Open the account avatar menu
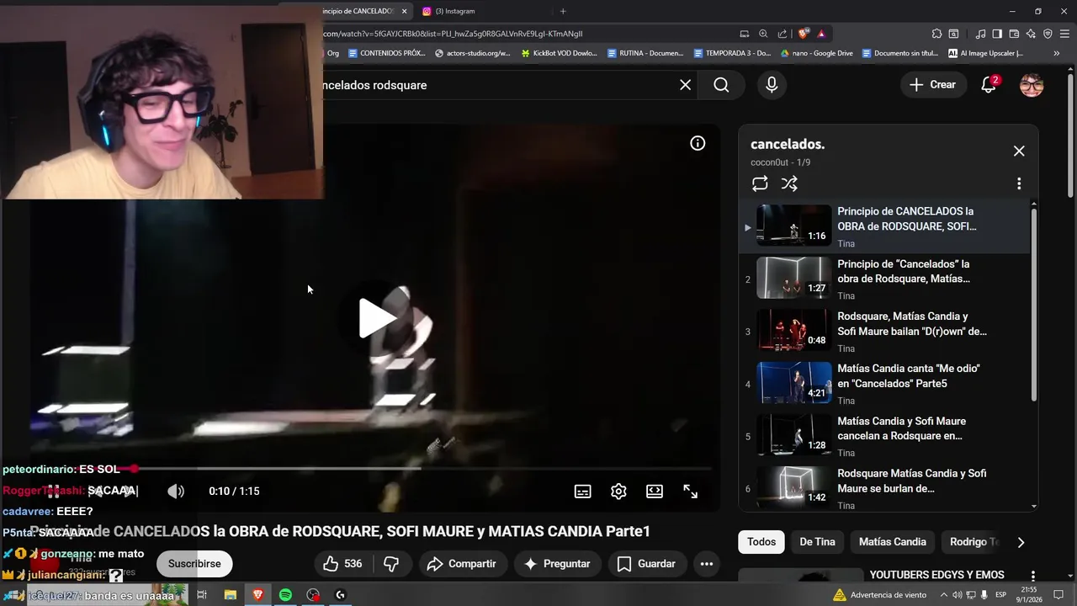This screenshot has width=1077, height=606. click(1032, 85)
